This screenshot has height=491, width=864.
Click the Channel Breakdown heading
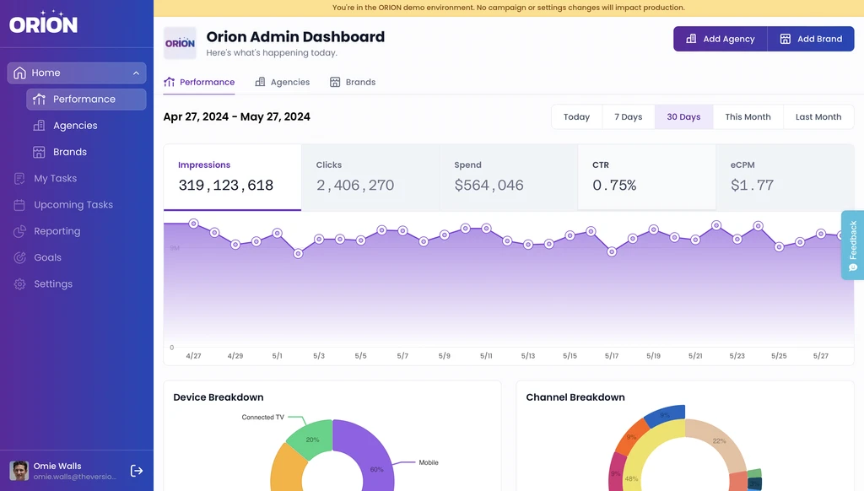[575, 397]
